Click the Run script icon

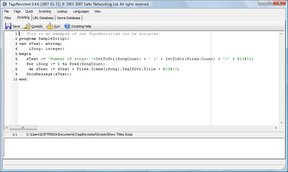(50, 26)
